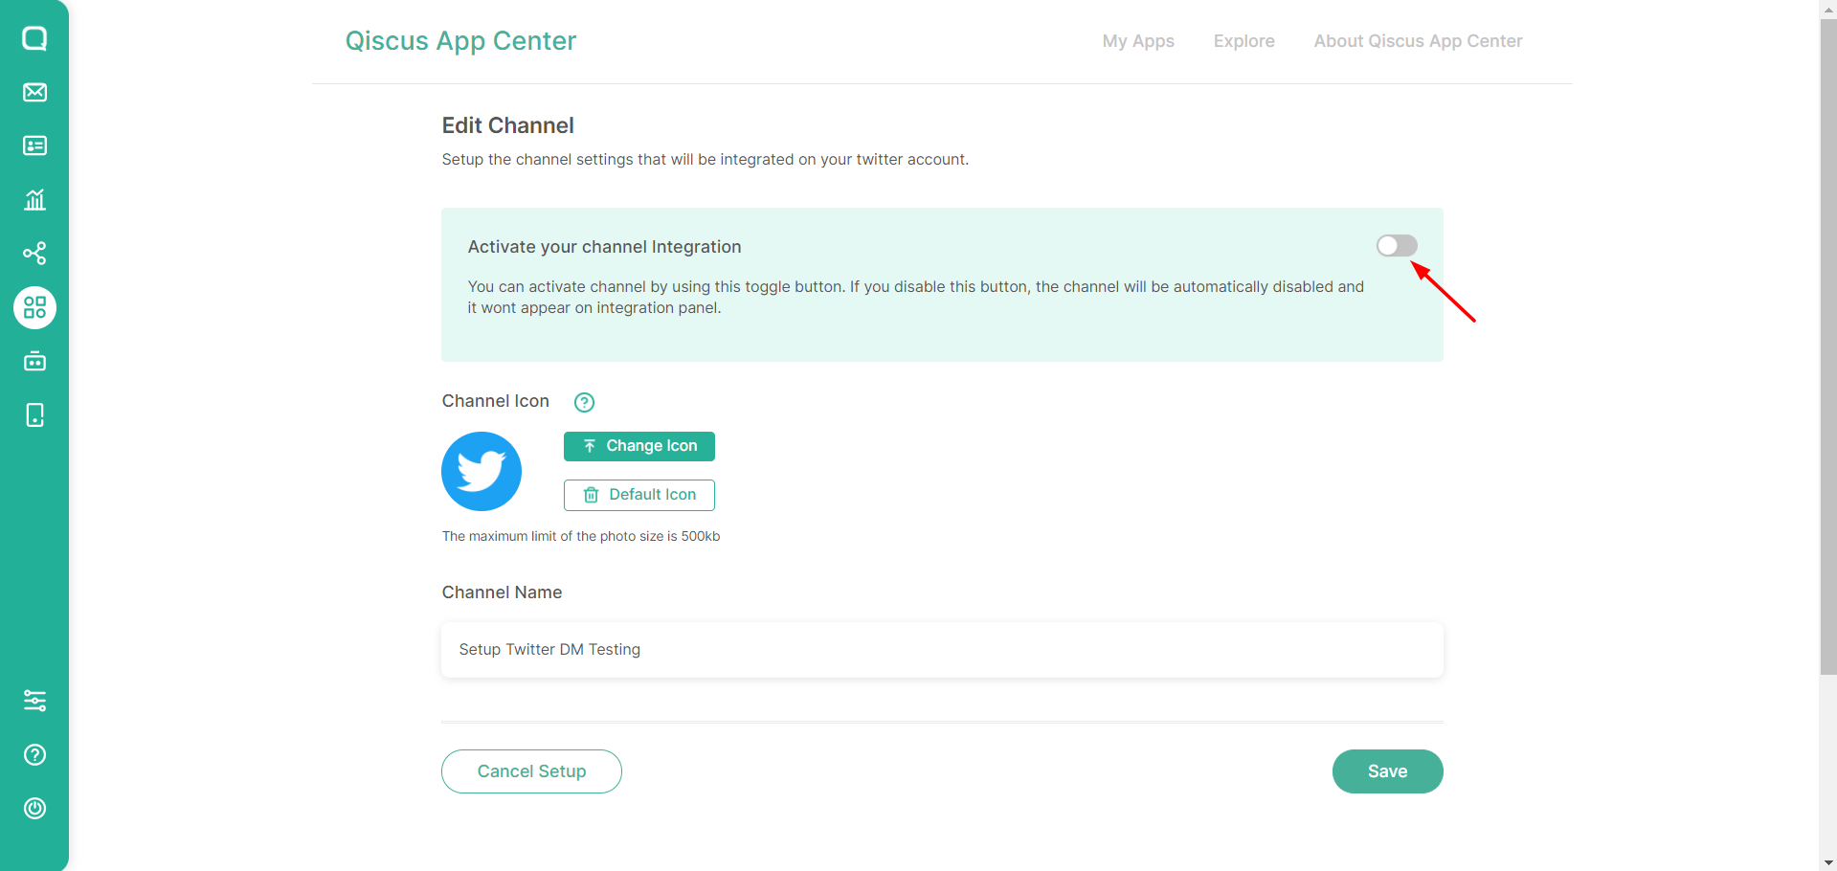Screen dimensions: 1837x871
Task: Open the help question-mark sidebar icon
Action: (x=34, y=754)
